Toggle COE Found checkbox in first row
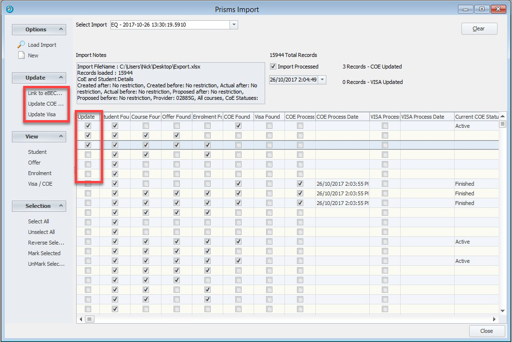The width and height of the screenshot is (512, 342). [238, 126]
